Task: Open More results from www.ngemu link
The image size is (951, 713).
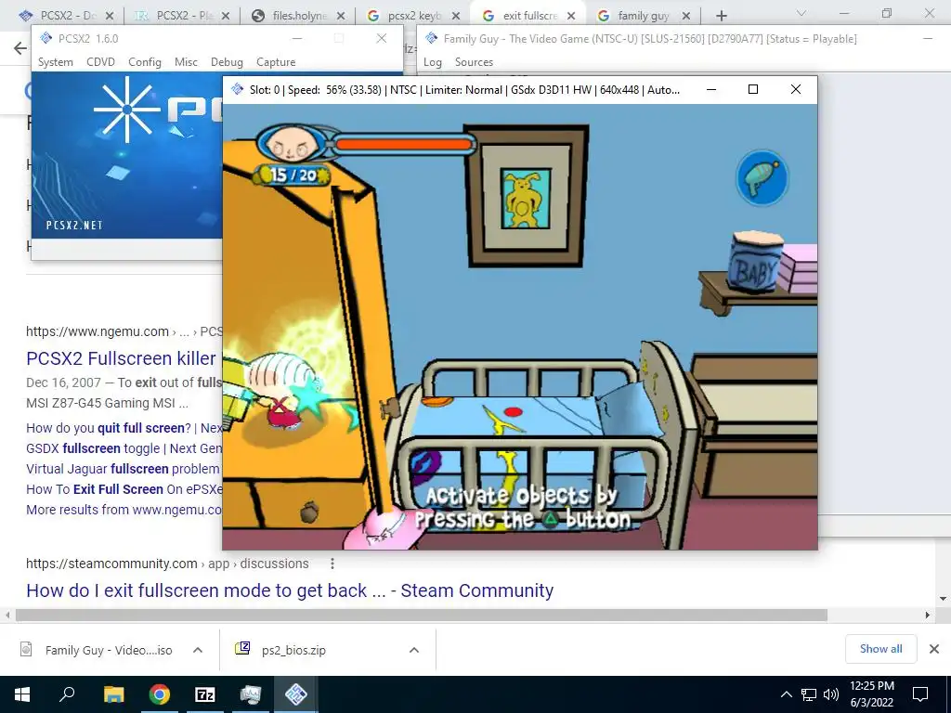Action: [x=124, y=510]
